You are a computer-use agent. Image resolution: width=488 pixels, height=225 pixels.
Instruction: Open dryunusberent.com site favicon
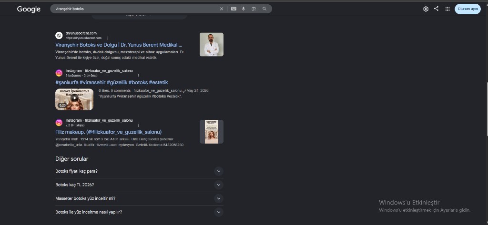59,35
